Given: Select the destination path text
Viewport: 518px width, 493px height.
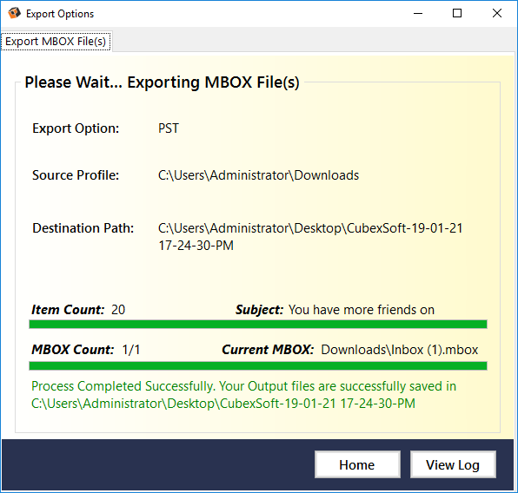Looking at the screenshot, I should pyautogui.click(x=310, y=237).
